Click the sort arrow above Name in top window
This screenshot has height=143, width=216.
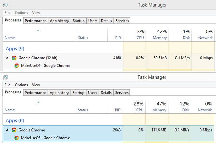38,30
